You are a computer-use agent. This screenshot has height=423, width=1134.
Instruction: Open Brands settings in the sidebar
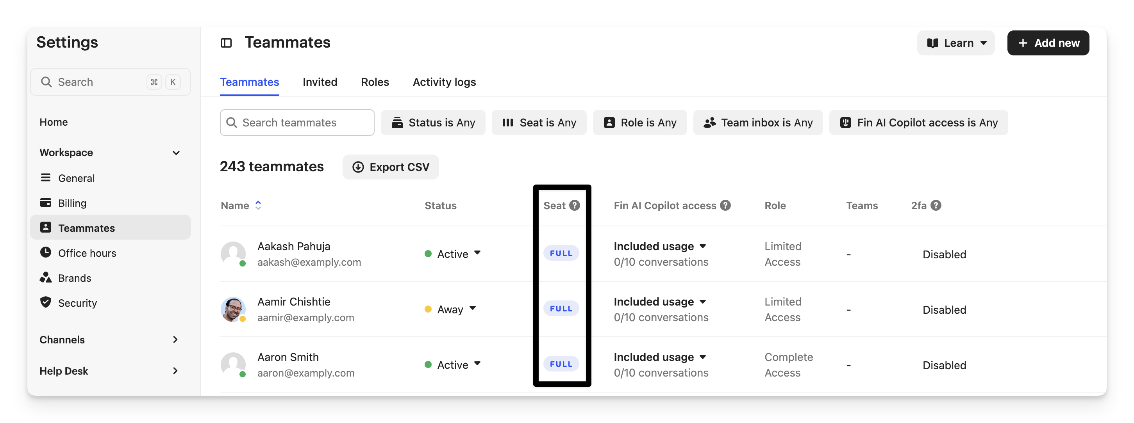click(74, 278)
